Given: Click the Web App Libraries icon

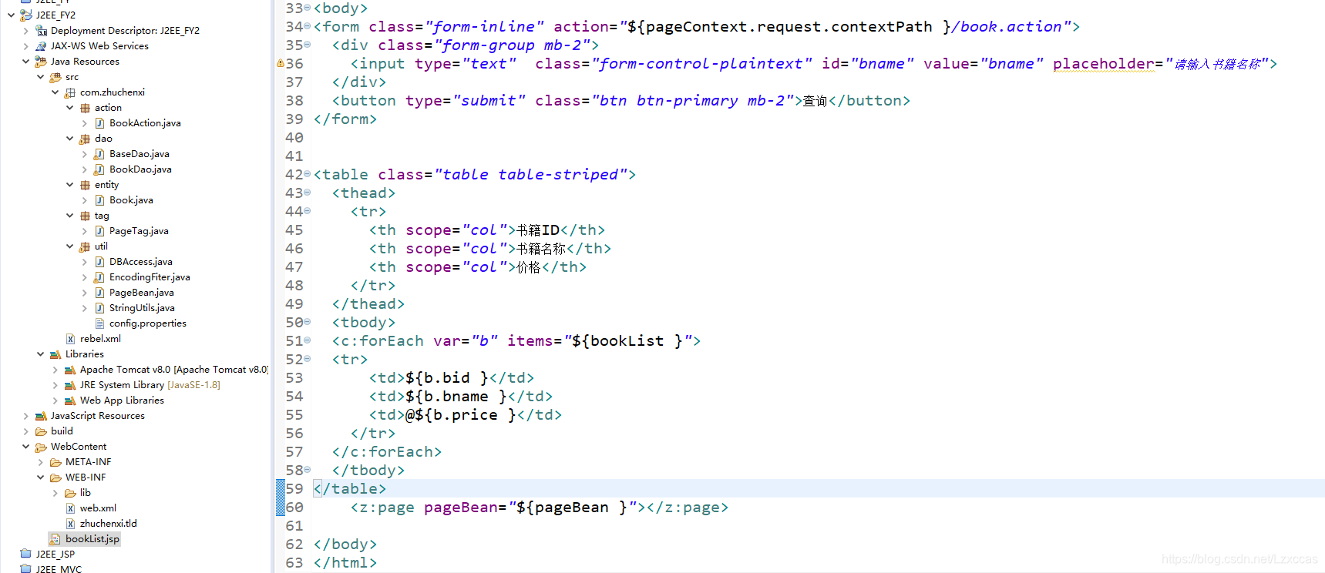Looking at the screenshot, I should tap(70, 400).
